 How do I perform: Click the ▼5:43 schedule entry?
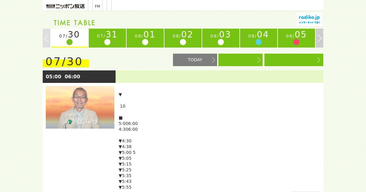click(125, 181)
